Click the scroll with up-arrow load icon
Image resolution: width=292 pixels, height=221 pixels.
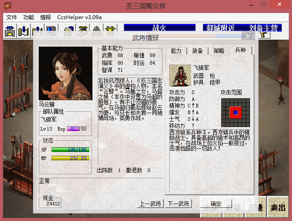click(38, 31)
